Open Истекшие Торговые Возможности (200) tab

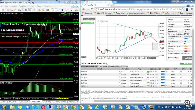114,66
